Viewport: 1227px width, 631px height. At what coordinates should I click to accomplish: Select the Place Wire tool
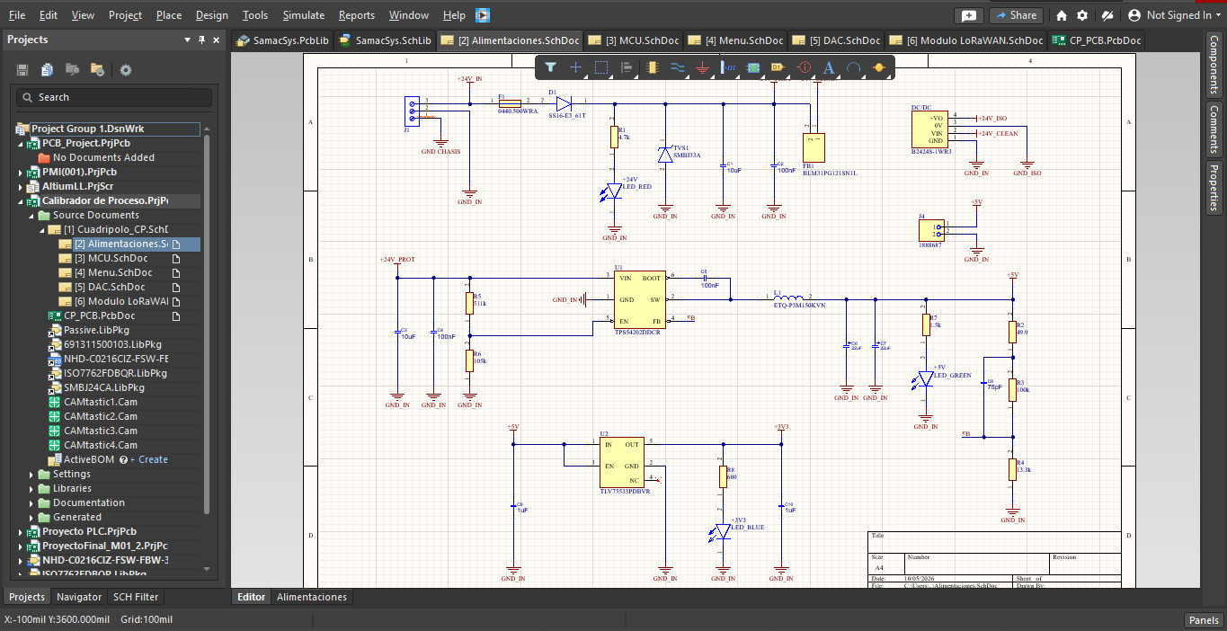[678, 67]
